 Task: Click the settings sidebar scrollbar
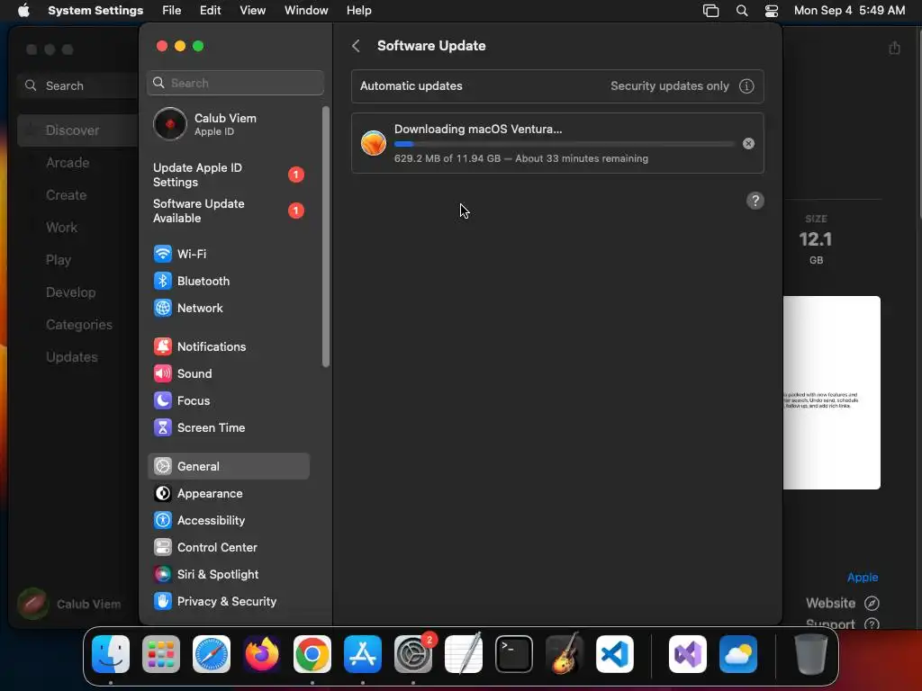click(x=326, y=237)
